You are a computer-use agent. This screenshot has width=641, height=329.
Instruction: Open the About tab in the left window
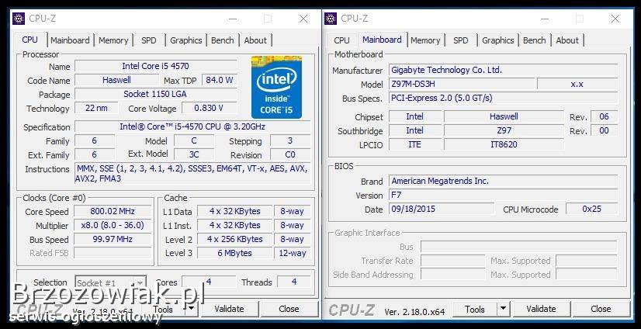[x=255, y=40]
